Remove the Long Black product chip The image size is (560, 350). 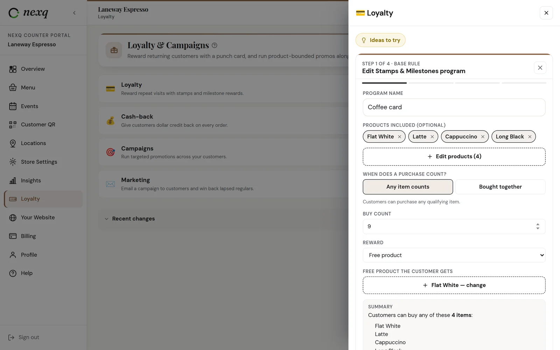pyautogui.click(x=530, y=137)
